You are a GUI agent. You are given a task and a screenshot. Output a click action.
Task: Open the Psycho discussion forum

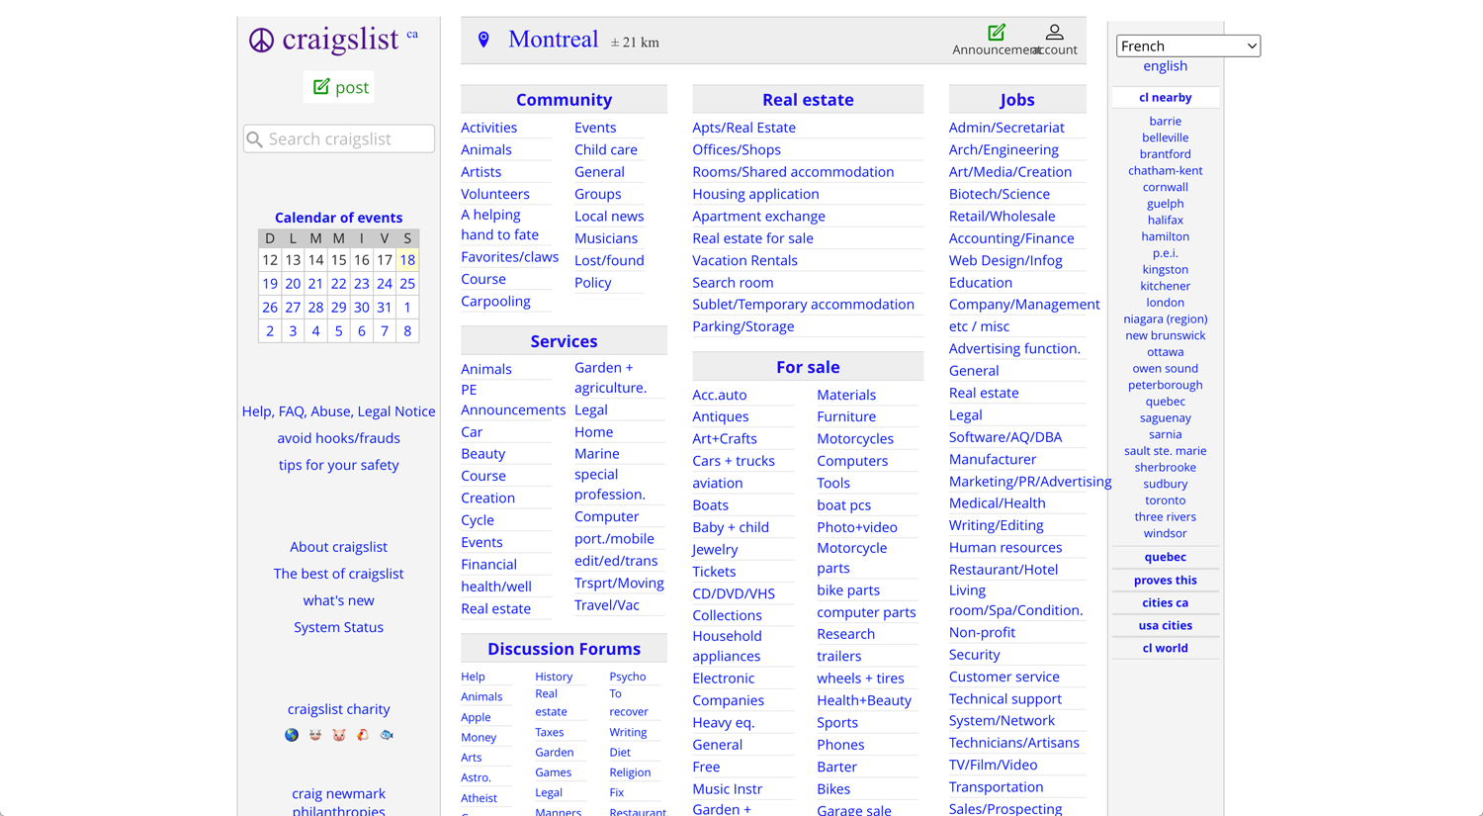point(628,677)
